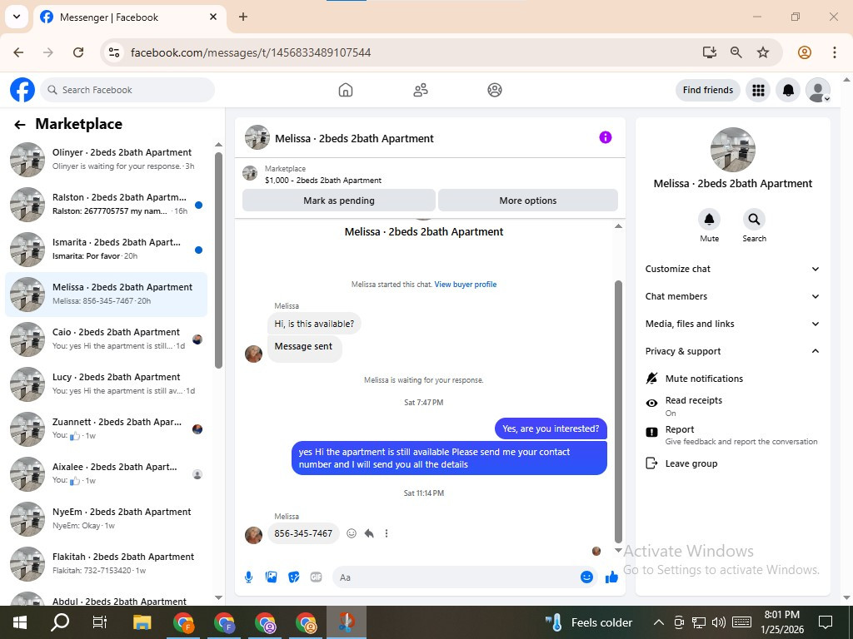The image size is (853, 639).
Task: Choose a GIF from the composer
Action: click(x=316, y=577)
